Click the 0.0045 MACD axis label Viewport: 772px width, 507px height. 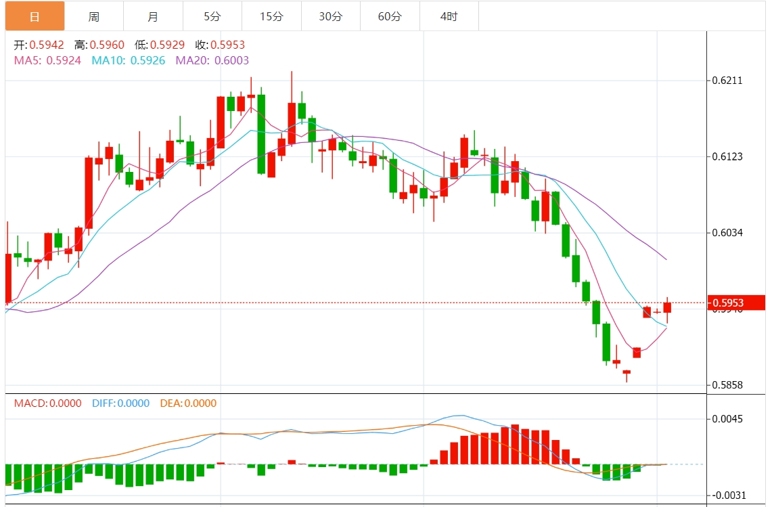point(727,419)
